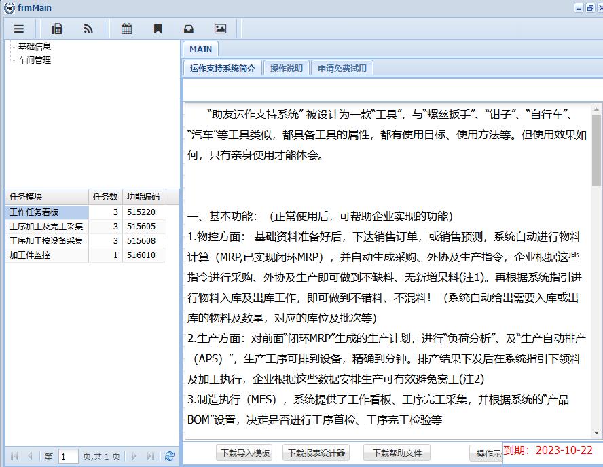This screenshot has height=467, width=603.
Task: Open the inbox tray toolbar icon
Action: coord(189,29)
